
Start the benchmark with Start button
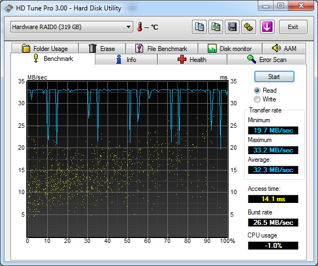(x=274, y=77)
